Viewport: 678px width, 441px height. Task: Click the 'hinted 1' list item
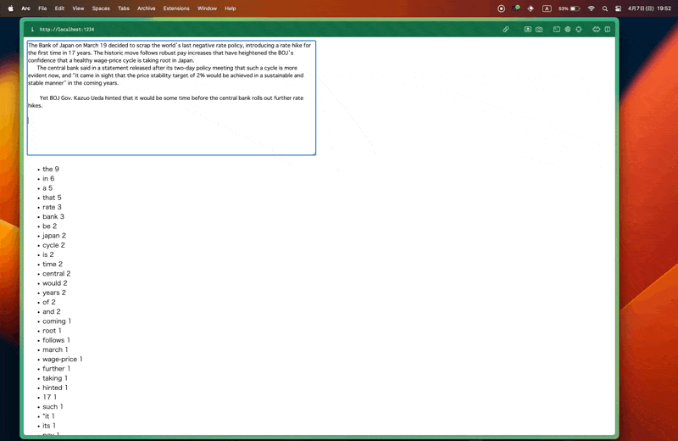pyautogui.click(x=55, y=388)
